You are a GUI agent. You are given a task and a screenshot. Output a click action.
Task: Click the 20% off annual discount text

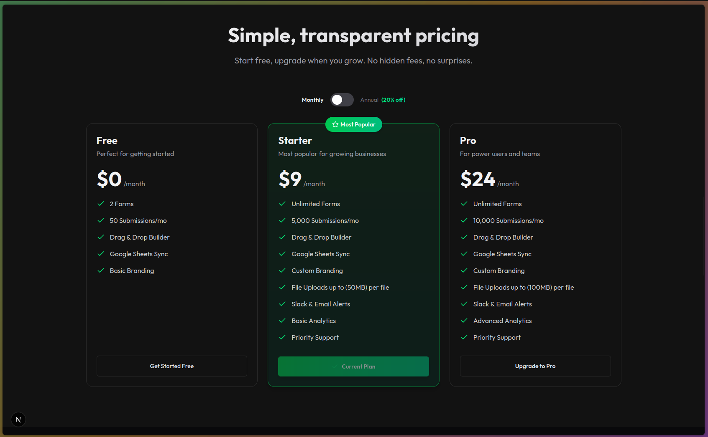pos(393,100)
